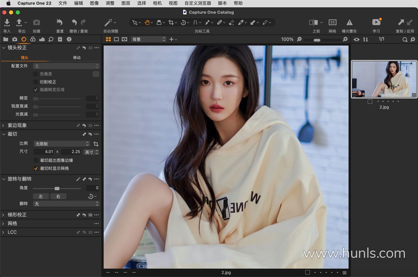Image resolution: width=418 pixels, height=277 pixels.
Task: Open the Learn icon
Action: point(376,23)
